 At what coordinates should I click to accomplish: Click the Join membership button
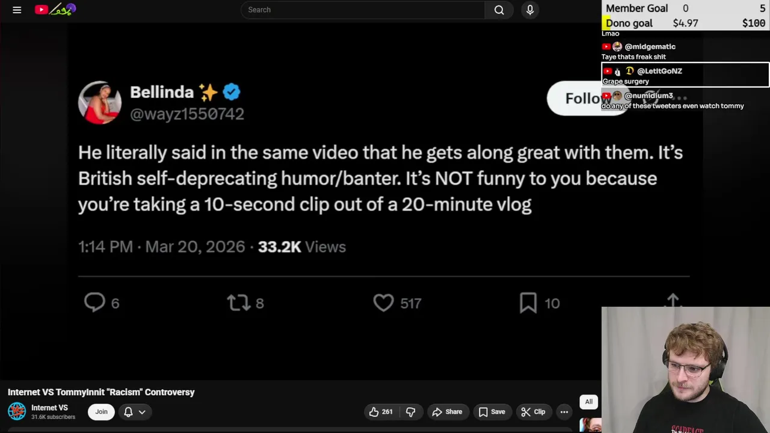(101, 412)
